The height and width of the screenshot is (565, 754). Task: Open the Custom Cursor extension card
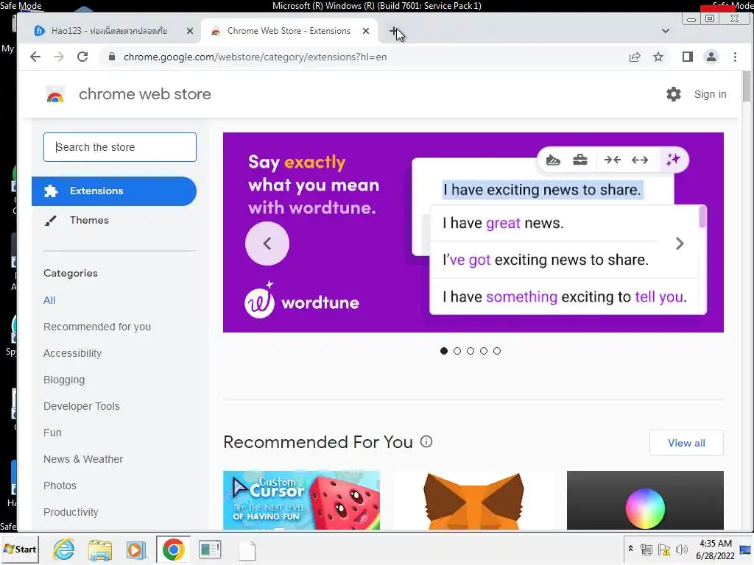click(301, 500)
